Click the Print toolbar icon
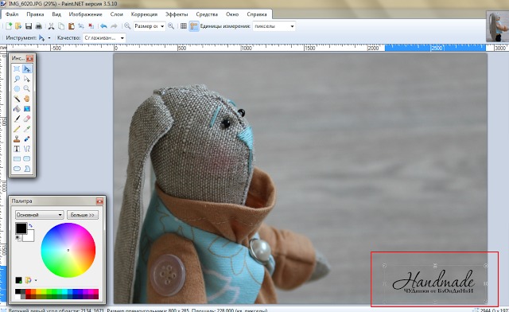The width and height of the screenshot is (509, 312). (39, 26)
